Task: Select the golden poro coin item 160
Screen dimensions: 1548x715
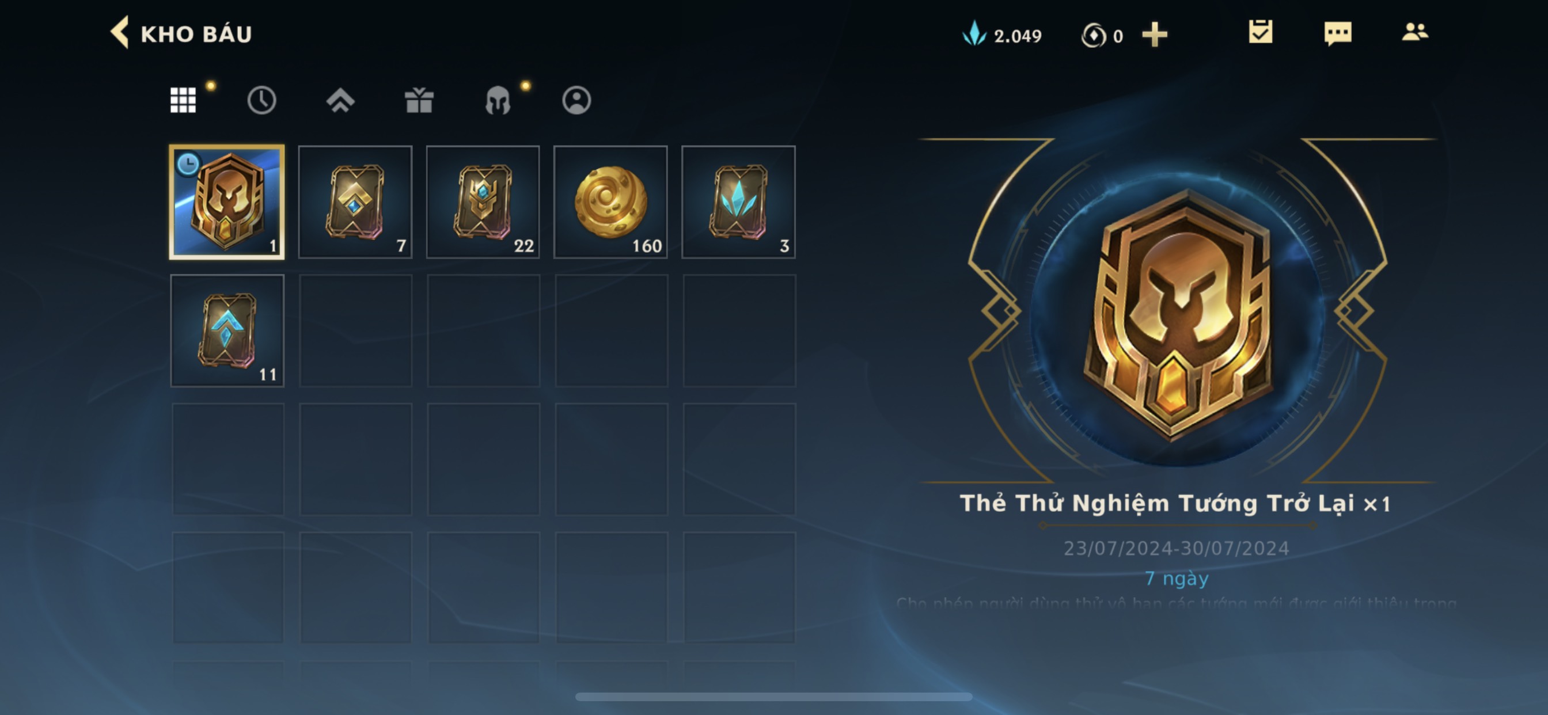Action: point(610,202)
